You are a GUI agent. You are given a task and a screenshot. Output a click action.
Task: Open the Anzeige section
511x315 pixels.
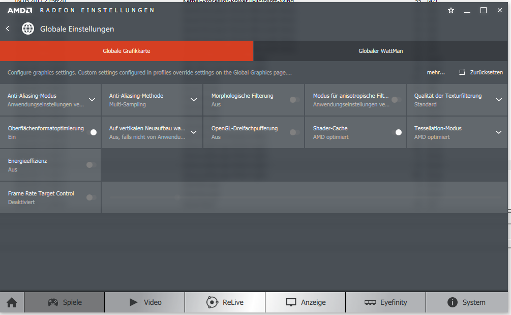306,302
